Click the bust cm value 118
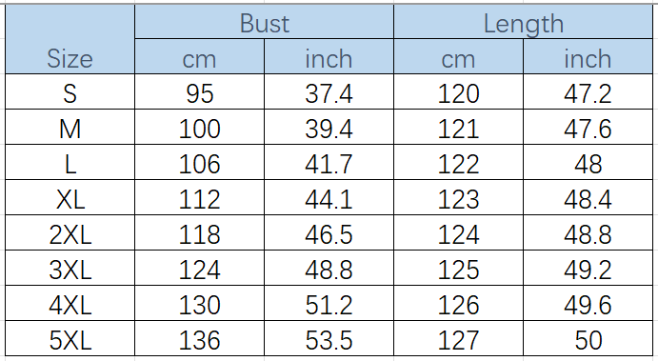Screen dimensions: 658x361 199,233
